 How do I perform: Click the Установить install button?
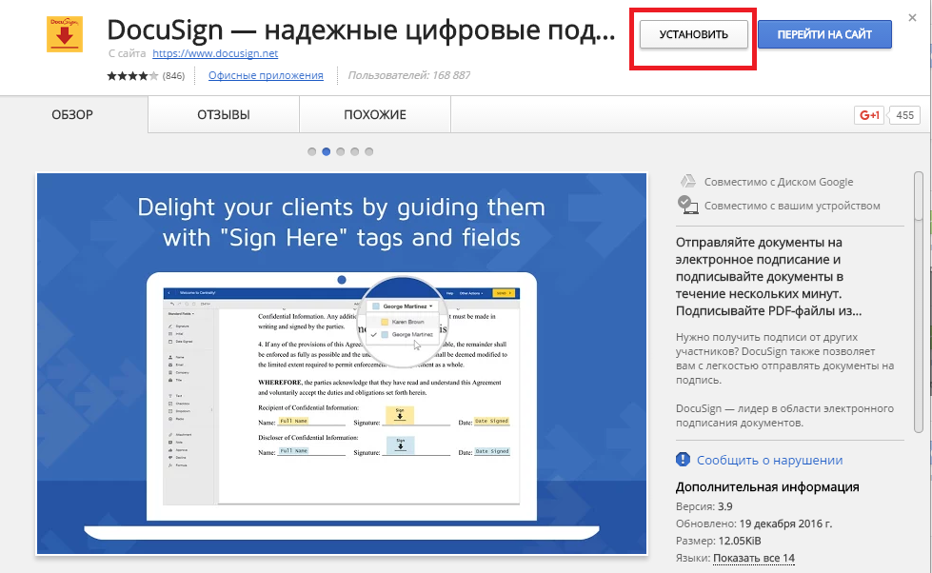(x=693, y=34)
